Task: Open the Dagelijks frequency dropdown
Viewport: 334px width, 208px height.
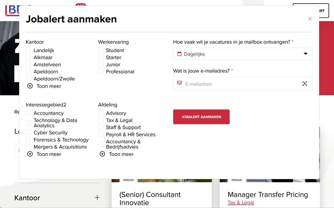Action: pos(243,54)
